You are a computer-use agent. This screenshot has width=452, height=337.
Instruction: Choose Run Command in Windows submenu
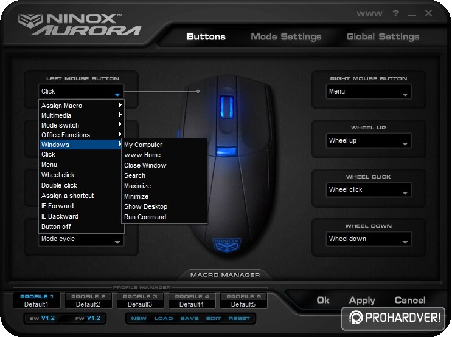click(x=164, y=217)
